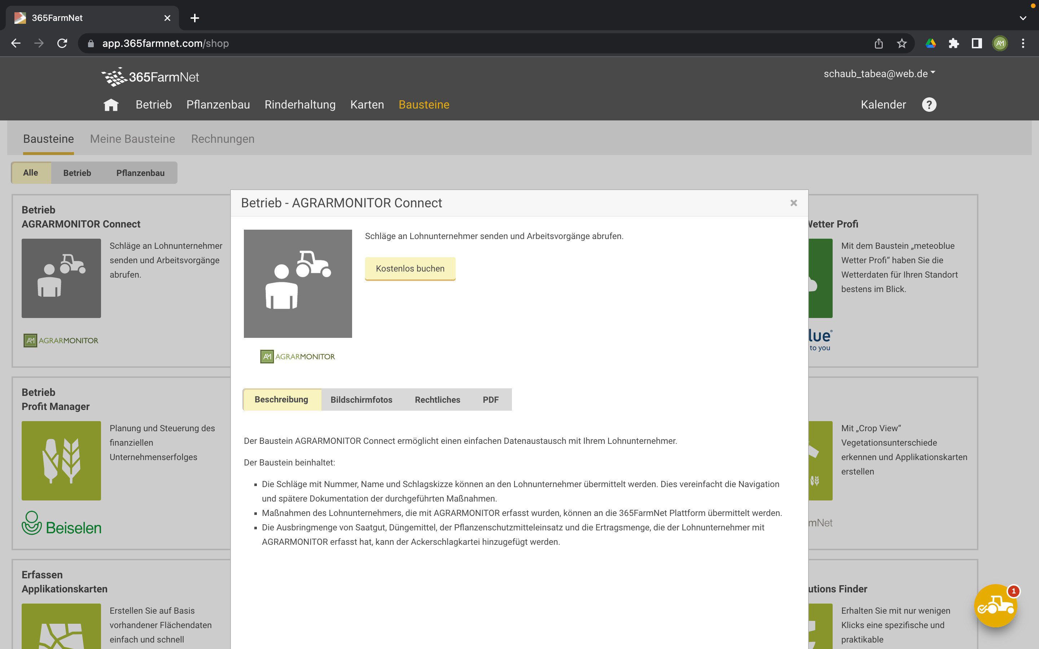Select the Pflanzenbau filter
1039x649 pixels.
(x=140, y=173)
